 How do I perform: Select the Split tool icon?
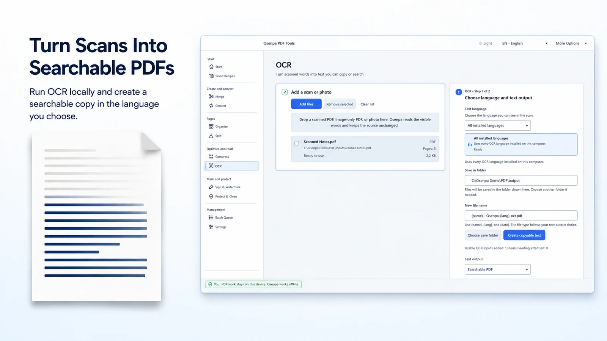pyautogui.click(x=211, y=136)
